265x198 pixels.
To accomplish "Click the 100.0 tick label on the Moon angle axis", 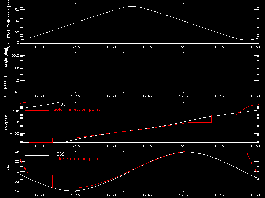I will click(14, 55).
